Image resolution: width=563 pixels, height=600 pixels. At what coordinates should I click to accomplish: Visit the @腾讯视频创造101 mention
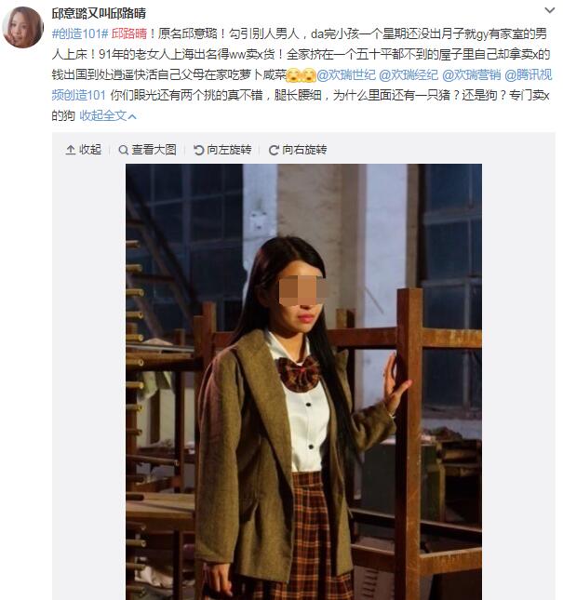(x=529, y=74)
